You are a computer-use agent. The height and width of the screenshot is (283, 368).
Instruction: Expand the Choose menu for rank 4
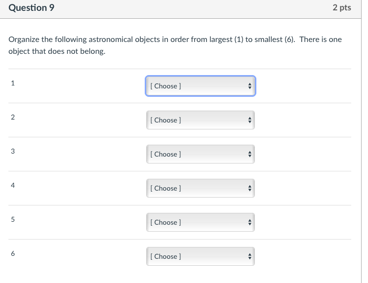200,188
